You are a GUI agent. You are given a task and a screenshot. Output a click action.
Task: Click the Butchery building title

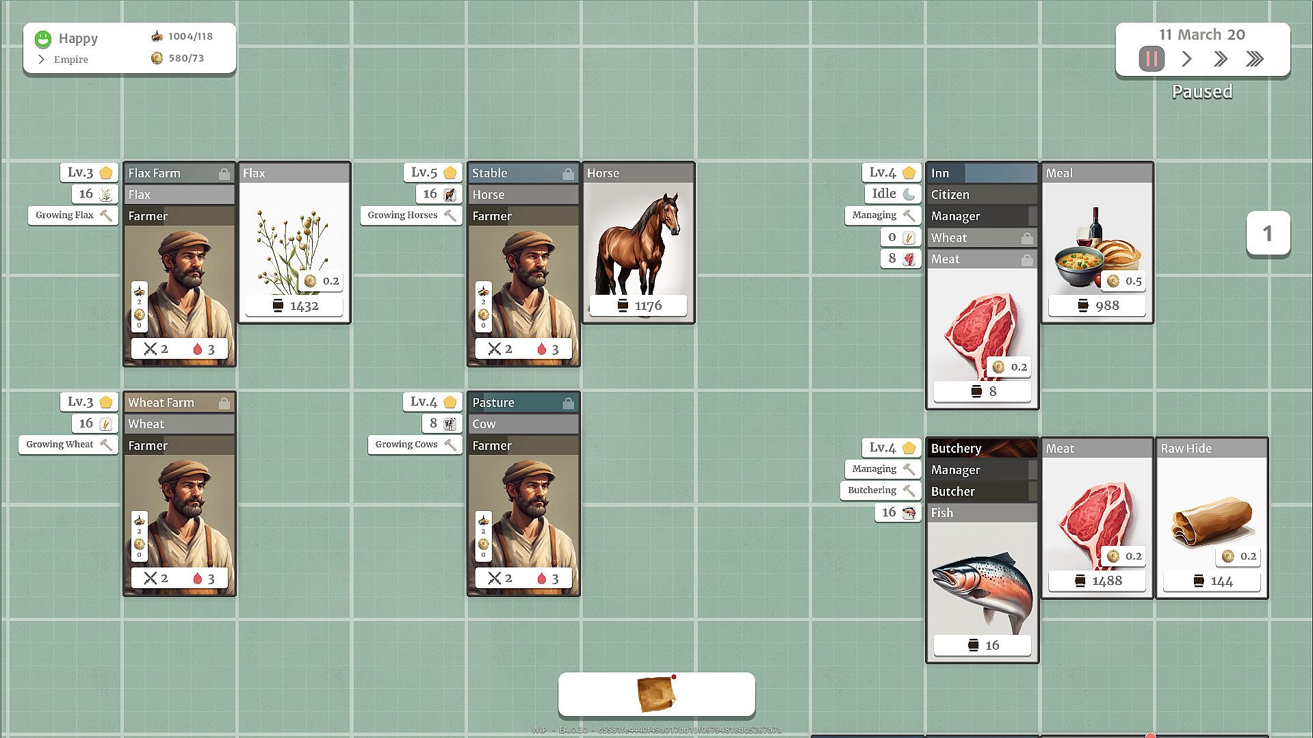(x=956, y=449)
